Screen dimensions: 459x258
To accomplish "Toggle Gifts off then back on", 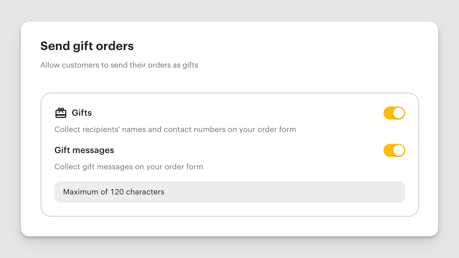I will [x=394, y=113].
